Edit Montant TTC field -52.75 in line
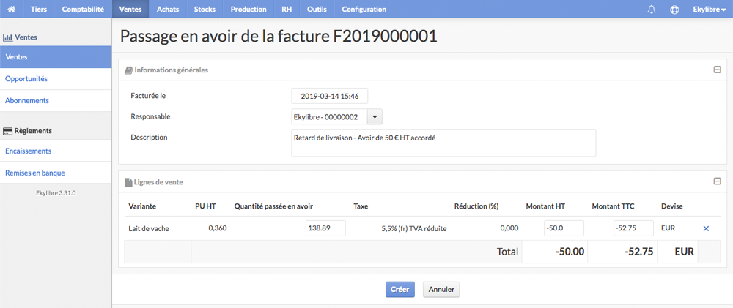Screen dimensions: 733x308 pos(633,229)
